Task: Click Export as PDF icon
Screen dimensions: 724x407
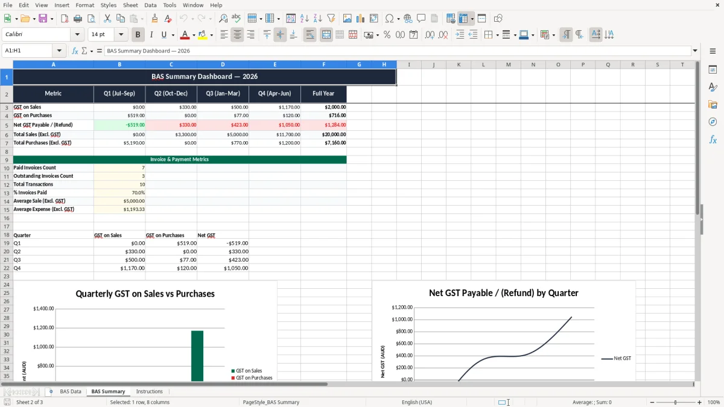Action: (x=65, y=19)
